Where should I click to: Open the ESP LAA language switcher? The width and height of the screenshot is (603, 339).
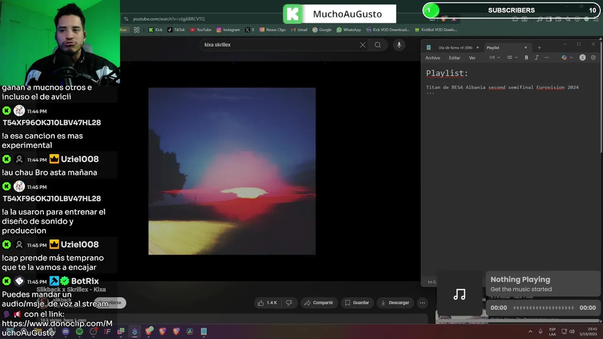point(552,332)
